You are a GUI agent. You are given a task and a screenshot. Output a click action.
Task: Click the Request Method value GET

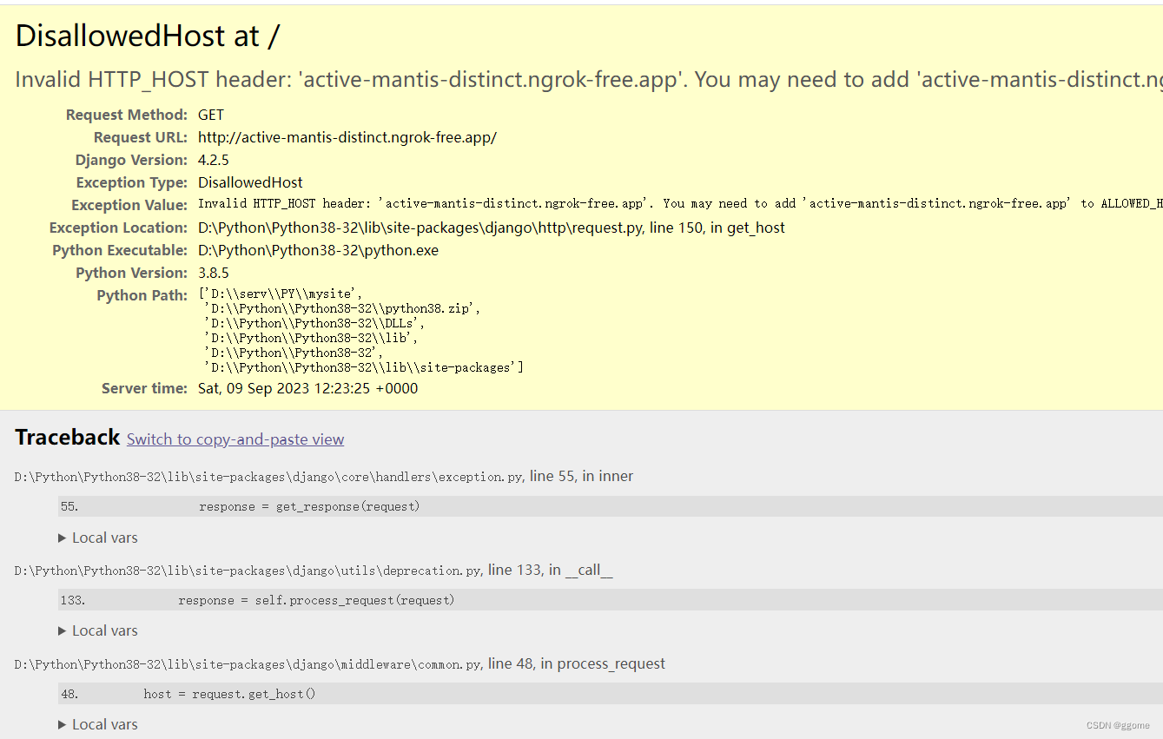click(x=211, y=115)
